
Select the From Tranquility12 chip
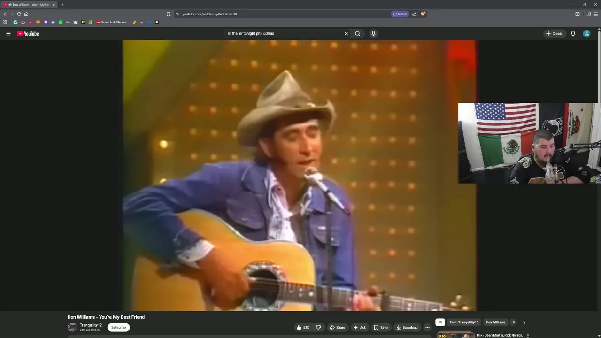coord(464,323)
